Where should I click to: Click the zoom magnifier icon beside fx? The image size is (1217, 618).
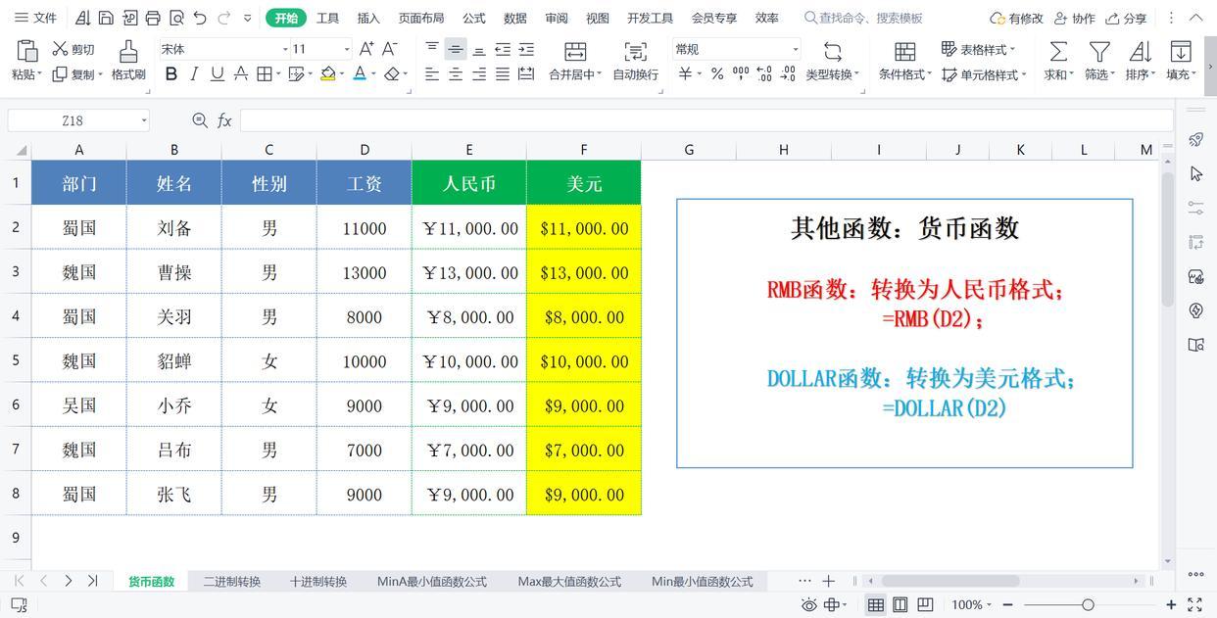pyautogui.click(x=200, y=119)
